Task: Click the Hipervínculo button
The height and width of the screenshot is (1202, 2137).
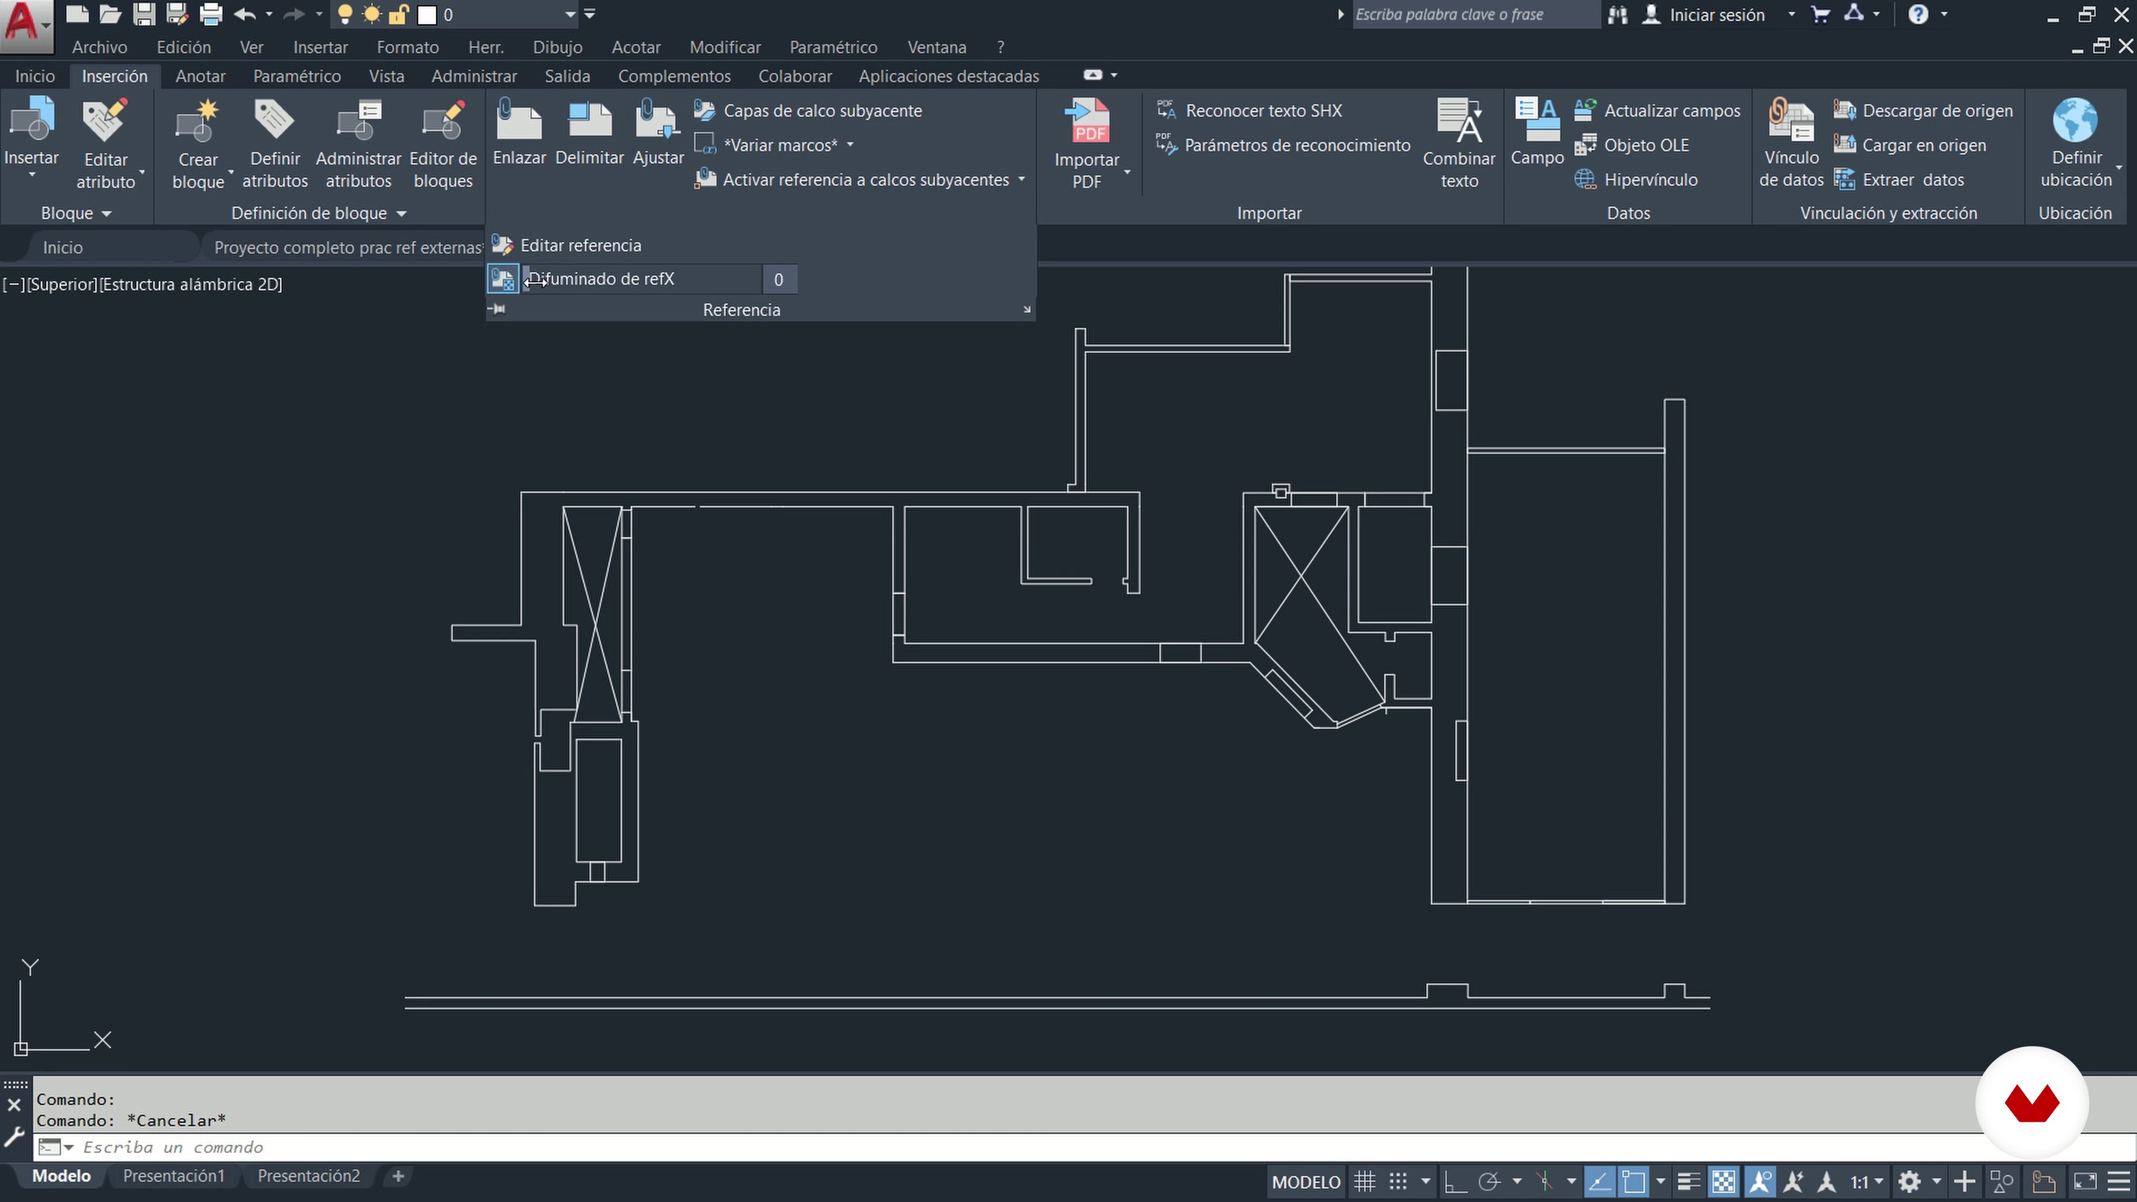Action: (1636, 180)
